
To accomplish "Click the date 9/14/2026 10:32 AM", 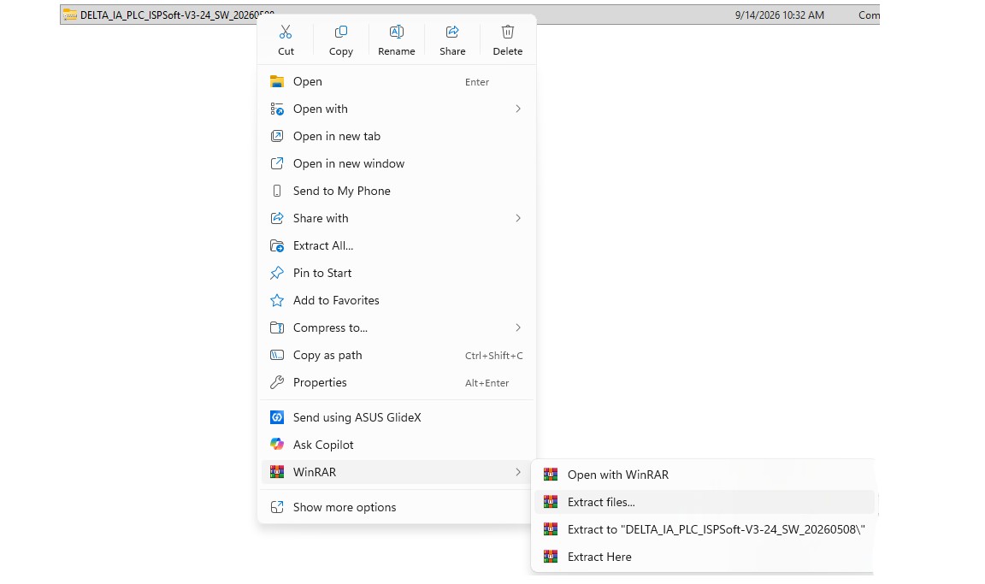I will tap(780, 15).
